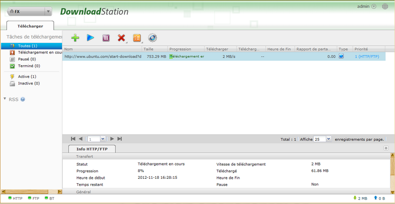Click the 61.86 MB downloaded value
The width and height of the screenshot is (395, 204).
pos(320,171)
